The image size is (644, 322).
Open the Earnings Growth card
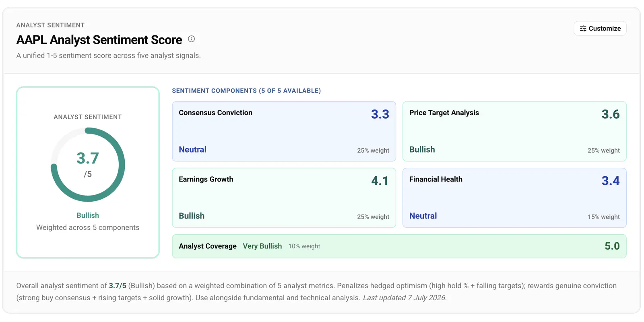click(x=284, y=198)
